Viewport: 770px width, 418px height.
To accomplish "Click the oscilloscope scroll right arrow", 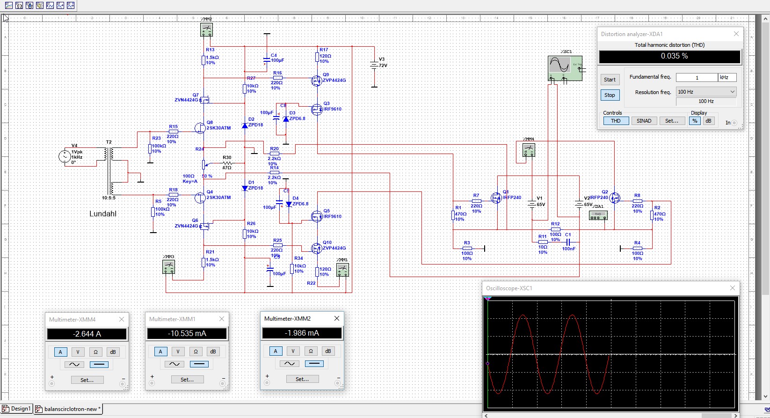I will pyautogui.click(x=735, y=415).
